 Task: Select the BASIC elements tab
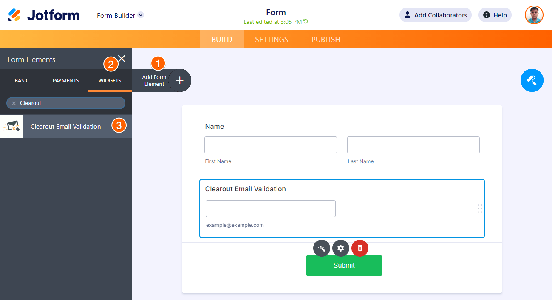(x=22, y=80)
